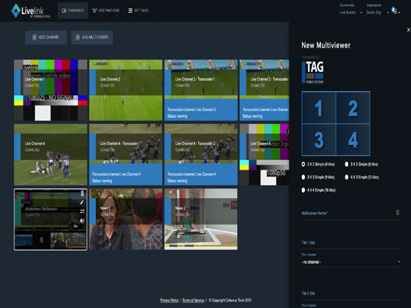
Task: Click tile 4 in the layout preview
Action: (353, 140)
